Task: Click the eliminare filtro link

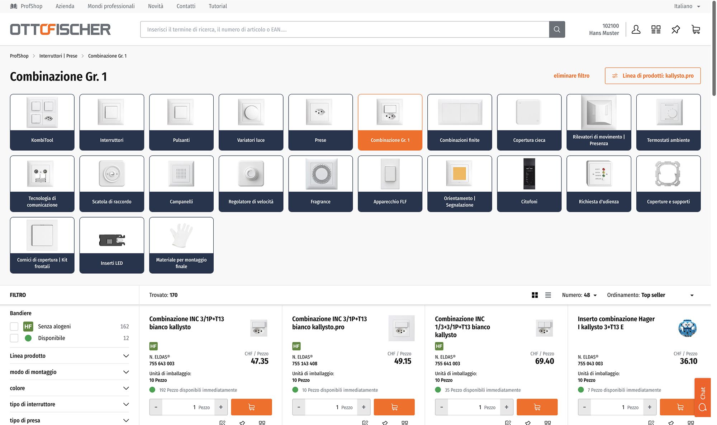Action: point(571,76)
